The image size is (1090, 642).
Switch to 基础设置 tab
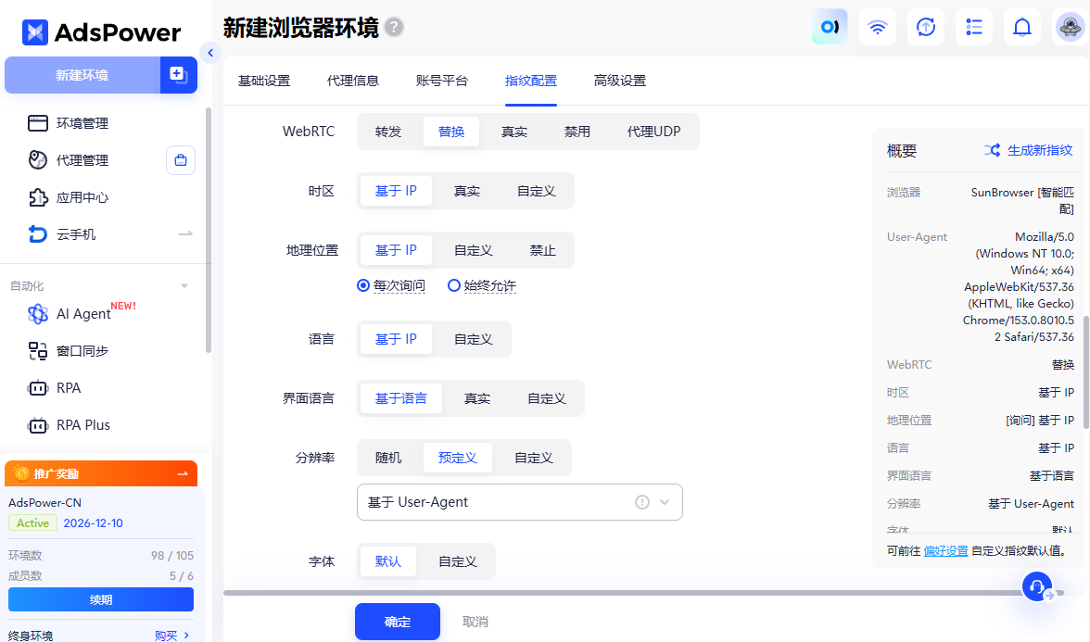tap(264, 81)
